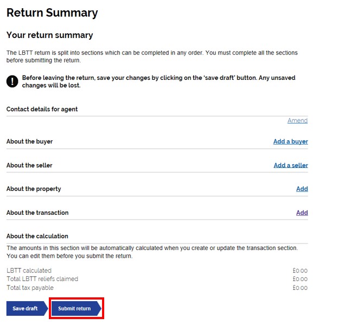Viewport: 362px width, 324px height.
Task: Select the About the transaction section heading
Action: point(37,213)
